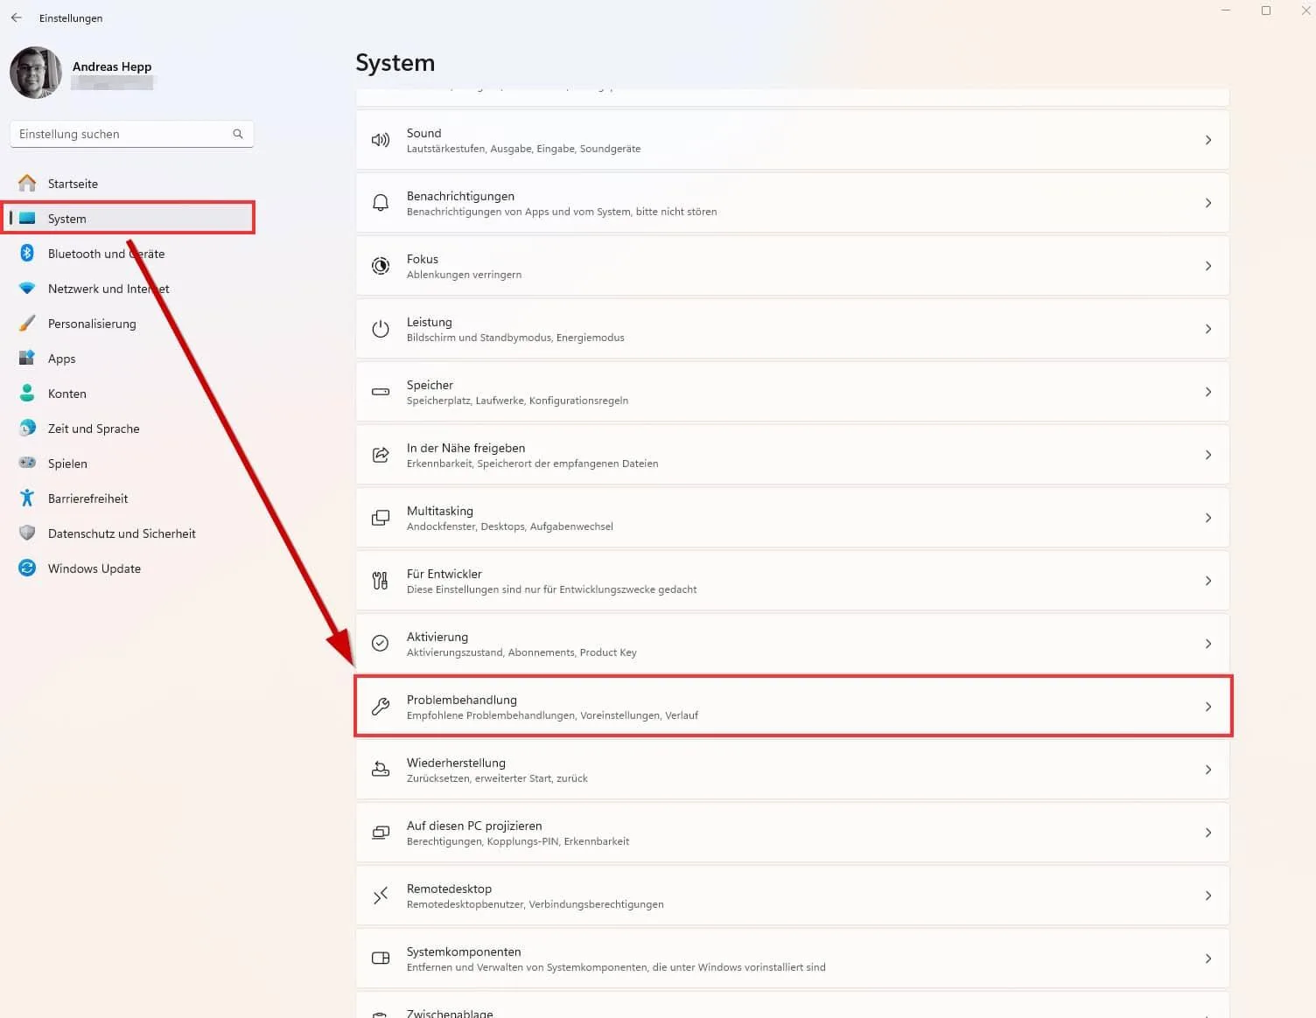Click the Bluetooth icon in sidebar

click(x=27, y=254)
